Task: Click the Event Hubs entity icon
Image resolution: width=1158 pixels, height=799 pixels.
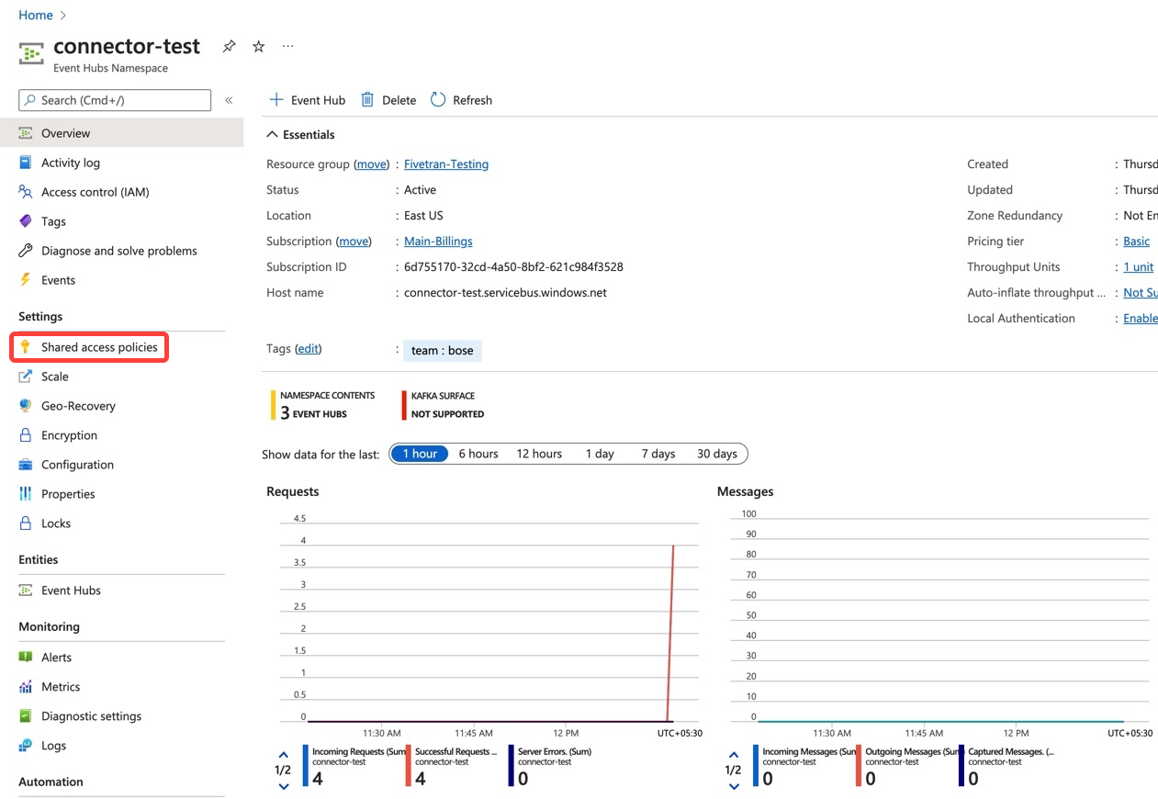Action: (26, 591)
